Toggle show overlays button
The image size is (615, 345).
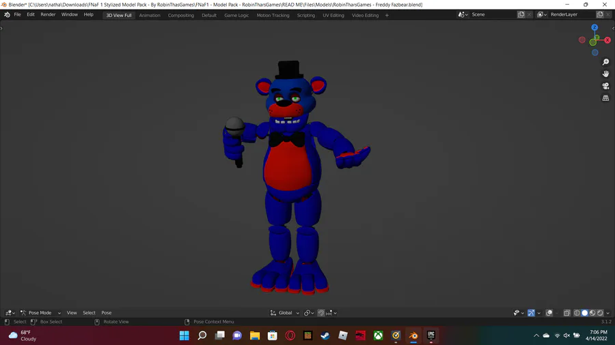(x=549, y=313)
